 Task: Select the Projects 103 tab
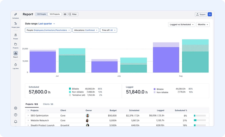[x=32, y=104]
